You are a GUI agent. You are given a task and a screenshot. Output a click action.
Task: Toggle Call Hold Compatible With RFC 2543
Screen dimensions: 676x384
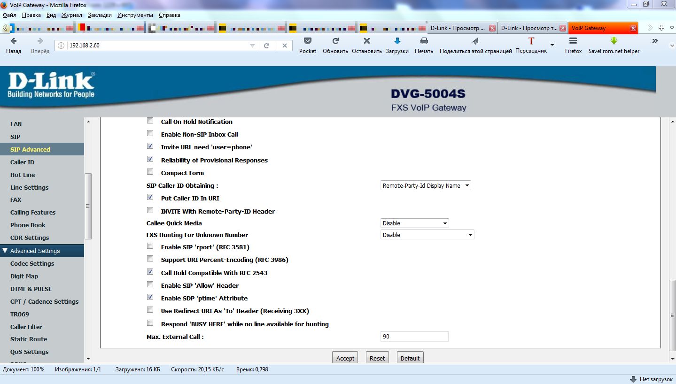click(x=150, y=272)
